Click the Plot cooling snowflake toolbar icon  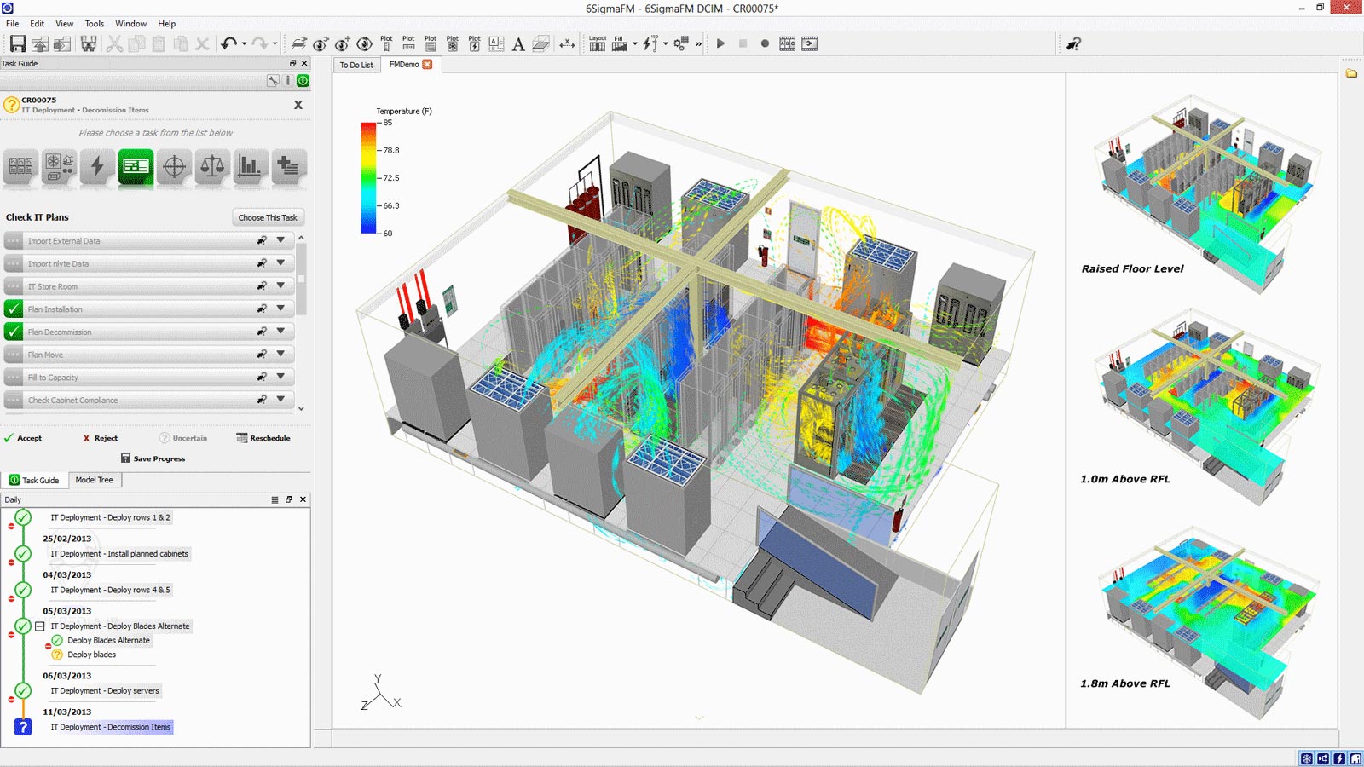coord(453,43)
